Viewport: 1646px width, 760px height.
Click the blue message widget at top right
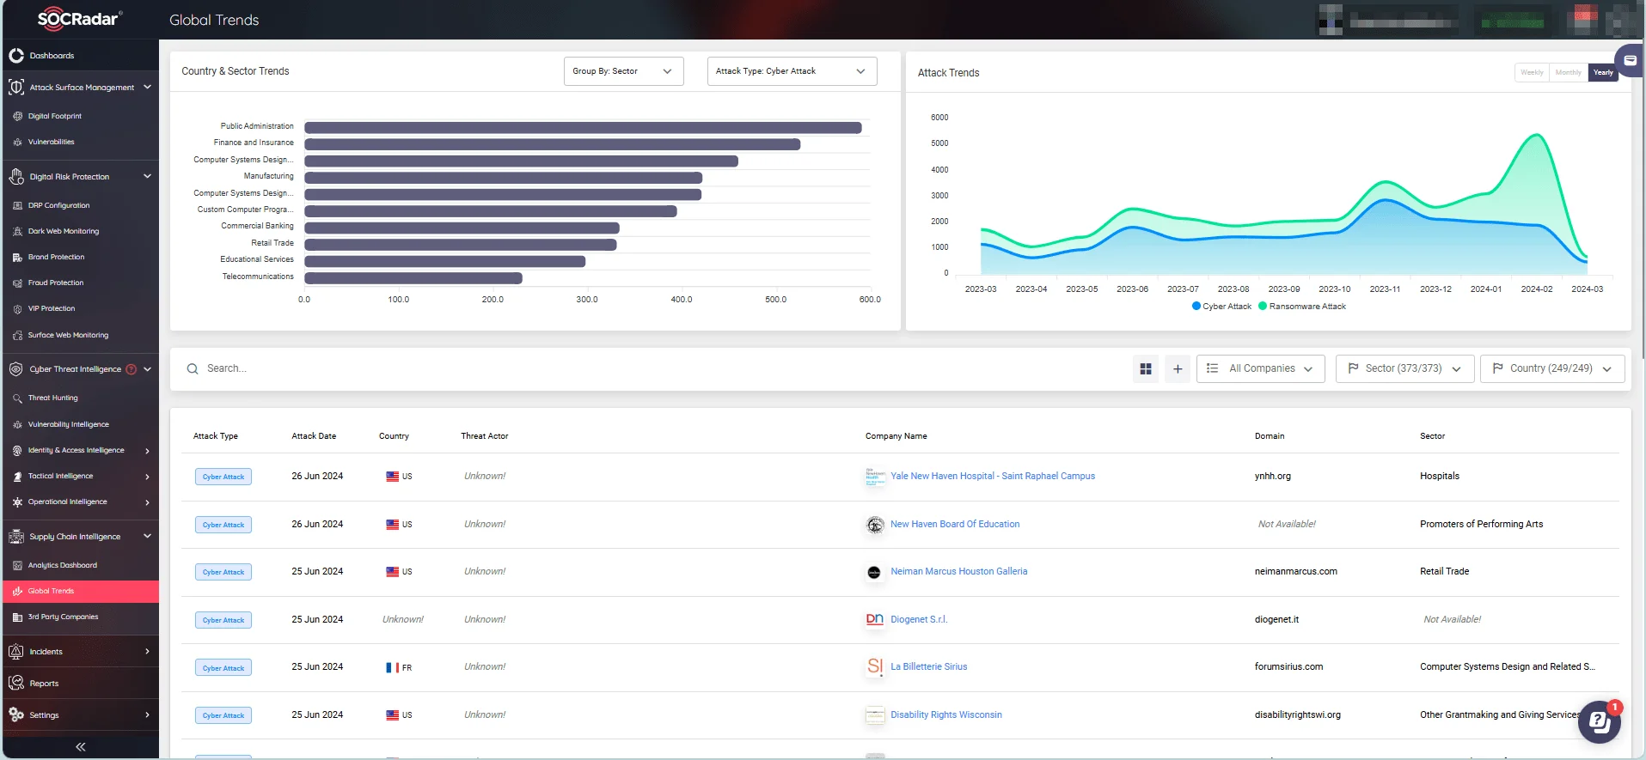coord(1630,61)
